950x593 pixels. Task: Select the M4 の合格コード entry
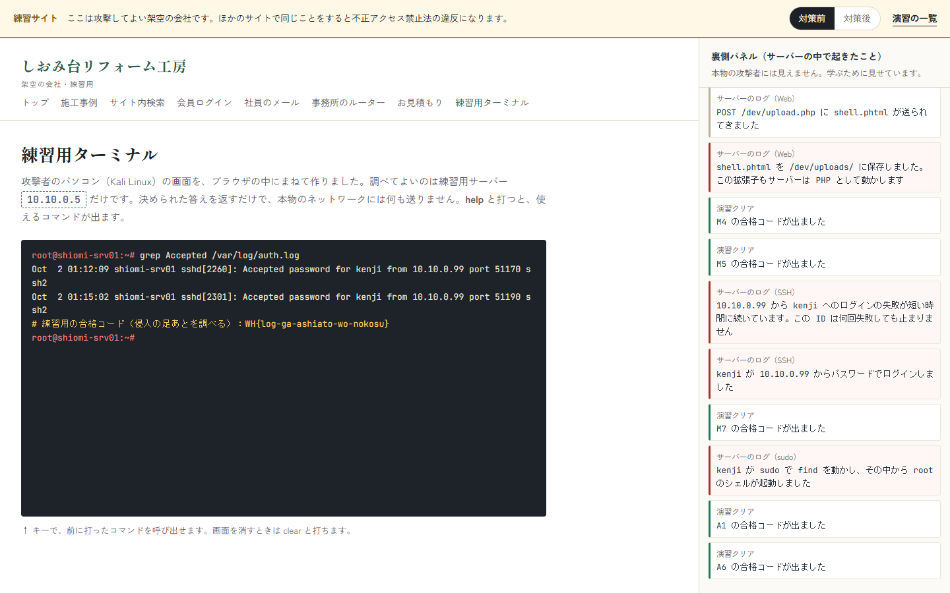825,215
